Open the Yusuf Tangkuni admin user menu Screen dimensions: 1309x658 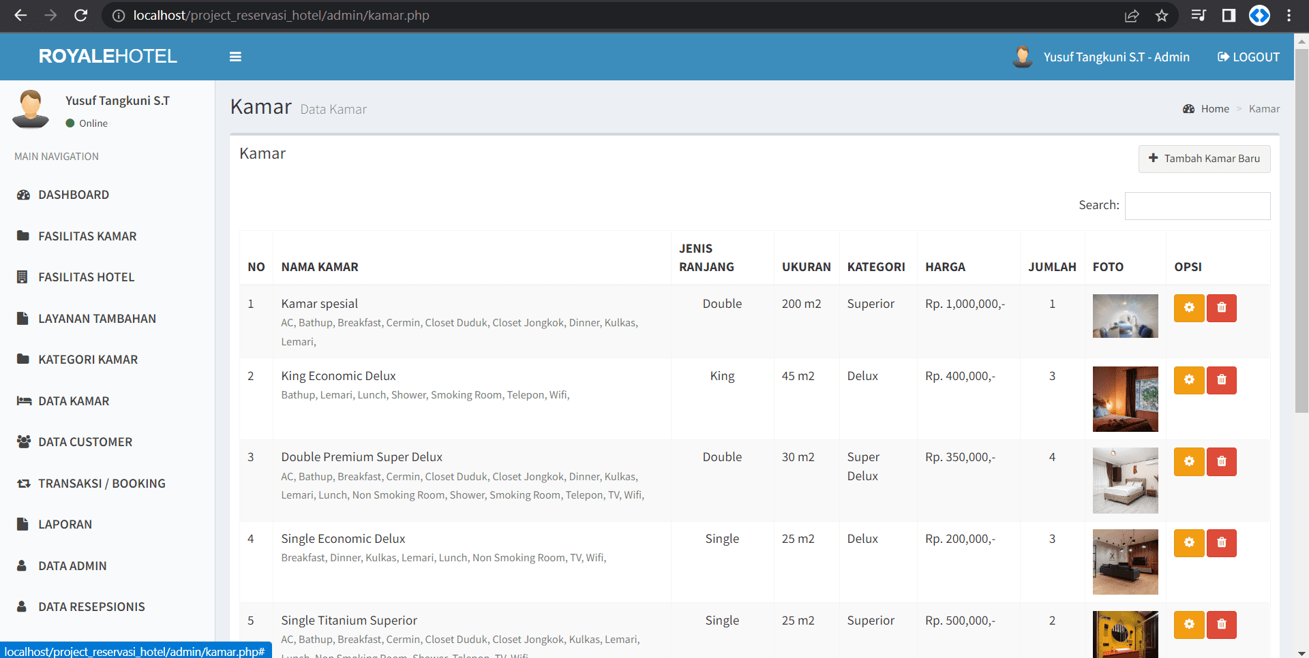point(1102,57)
